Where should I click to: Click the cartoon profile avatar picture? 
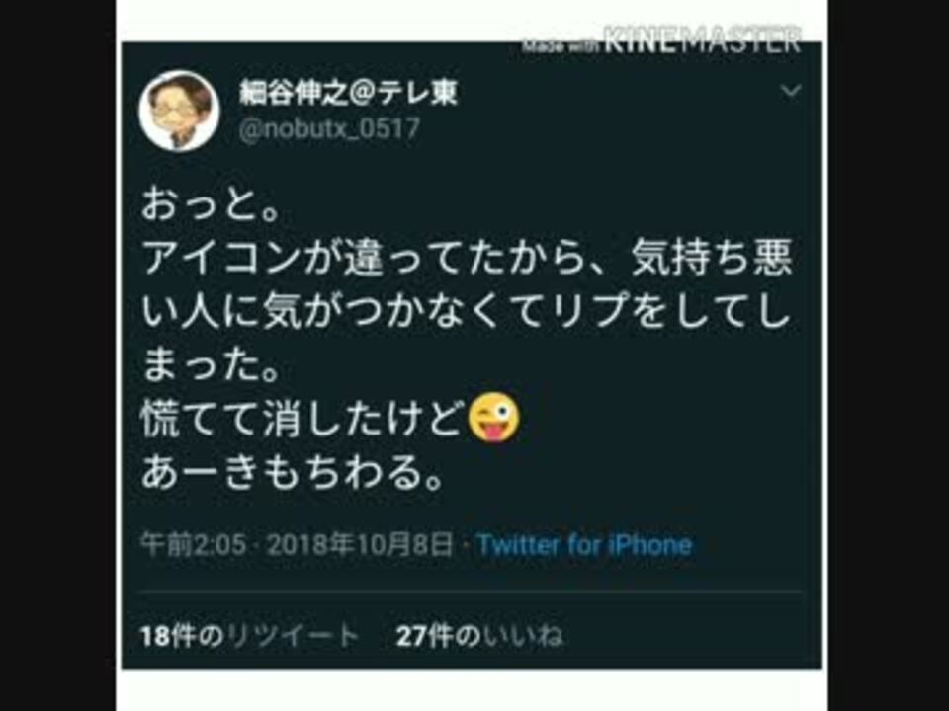coord(179,111)
